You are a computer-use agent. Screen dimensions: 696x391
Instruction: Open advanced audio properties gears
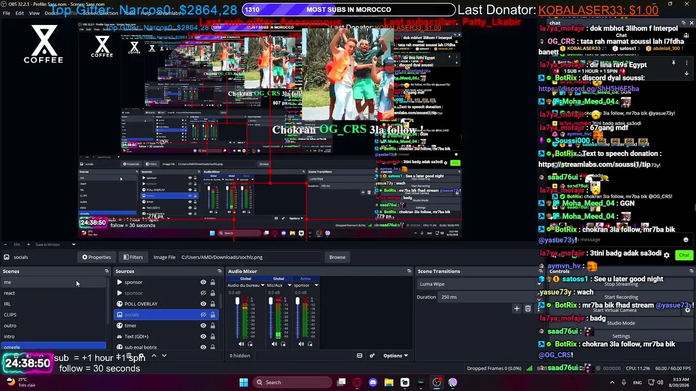[x=372, y=356]
